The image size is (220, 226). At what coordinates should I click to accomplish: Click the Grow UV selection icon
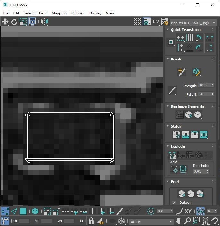point(47,211)
